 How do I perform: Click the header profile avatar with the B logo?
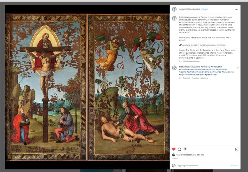point(174,9)
